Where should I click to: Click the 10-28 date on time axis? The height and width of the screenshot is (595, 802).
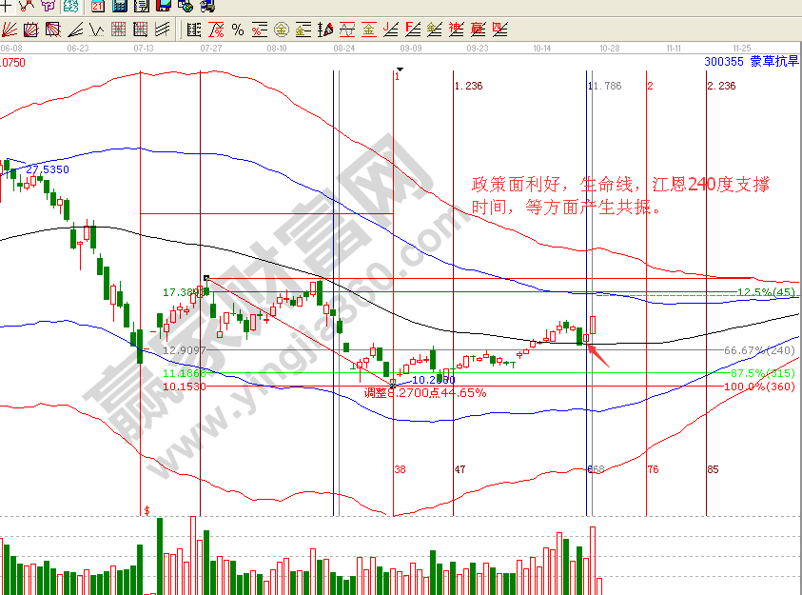pos(609,46)
